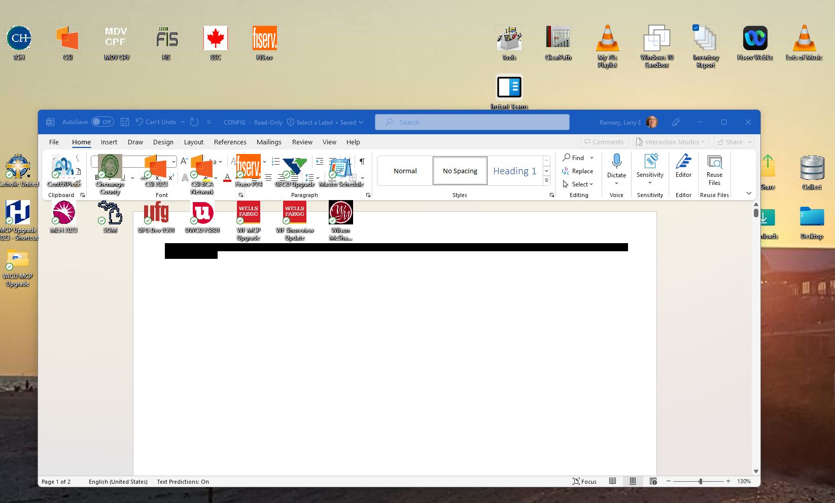
Task: Open the FIS desktop shortcut
Action: point(166,43)
